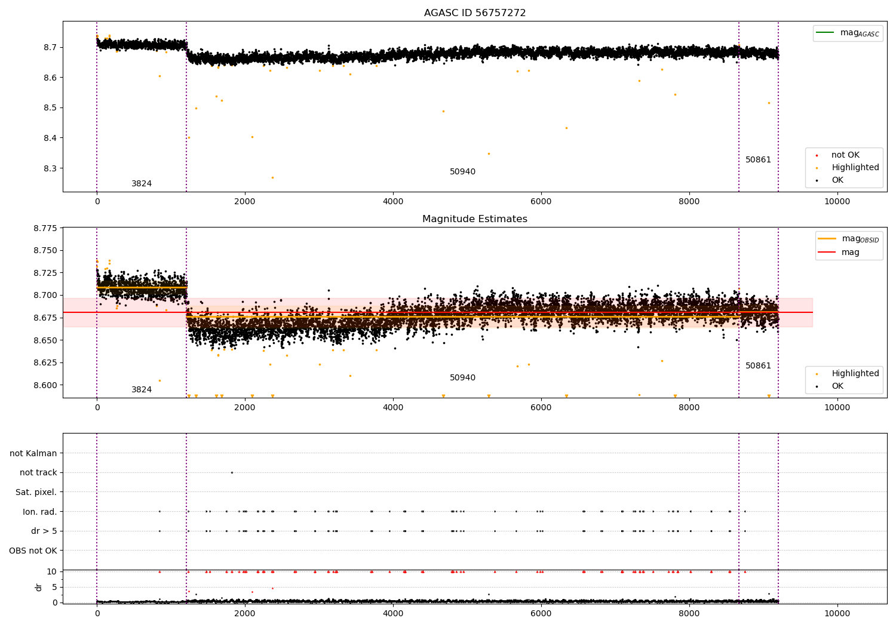896x627 pixels.
Task: Click the 'not track' row label
Action: (38, 473)
